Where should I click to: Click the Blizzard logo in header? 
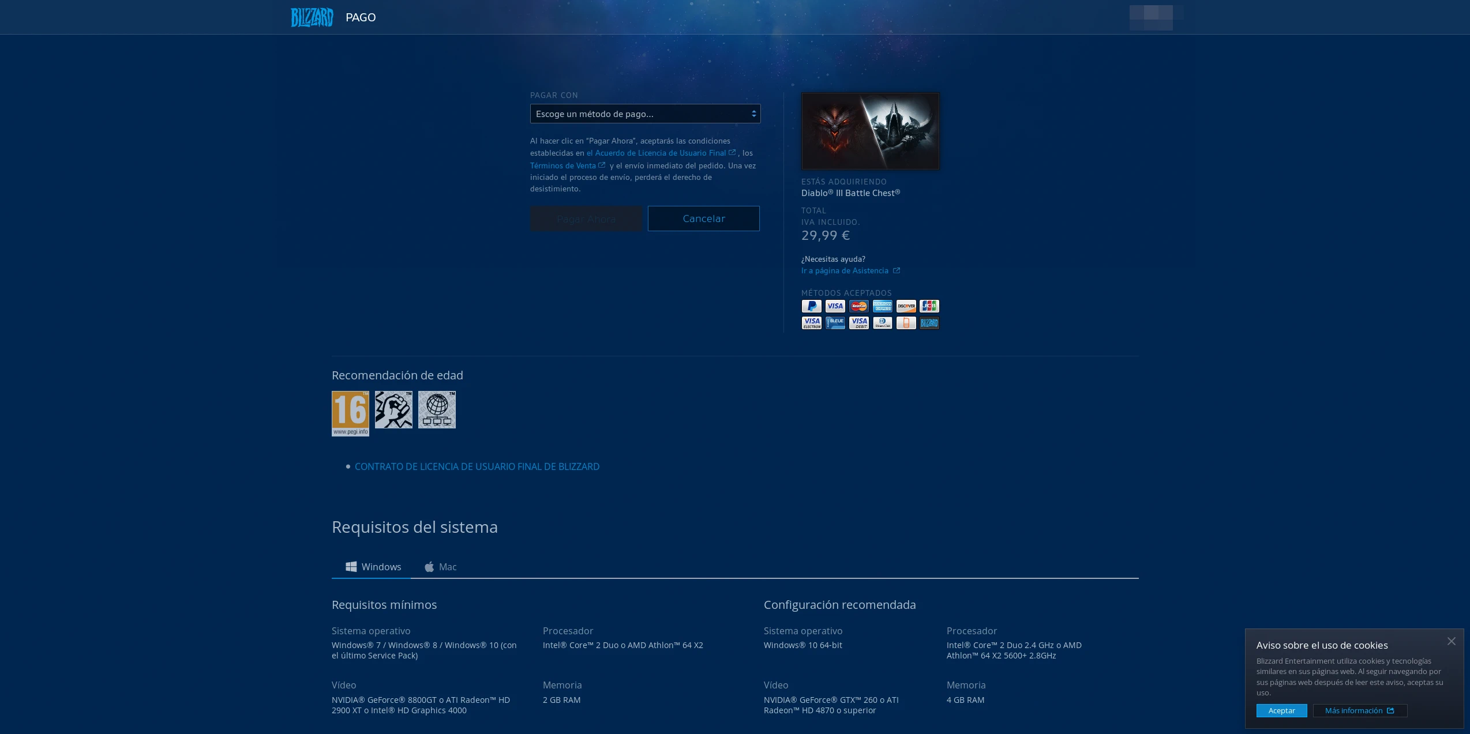(312, 17)
